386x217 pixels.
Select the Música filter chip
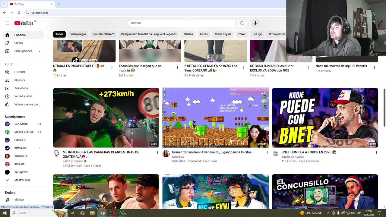click(188, 34)
